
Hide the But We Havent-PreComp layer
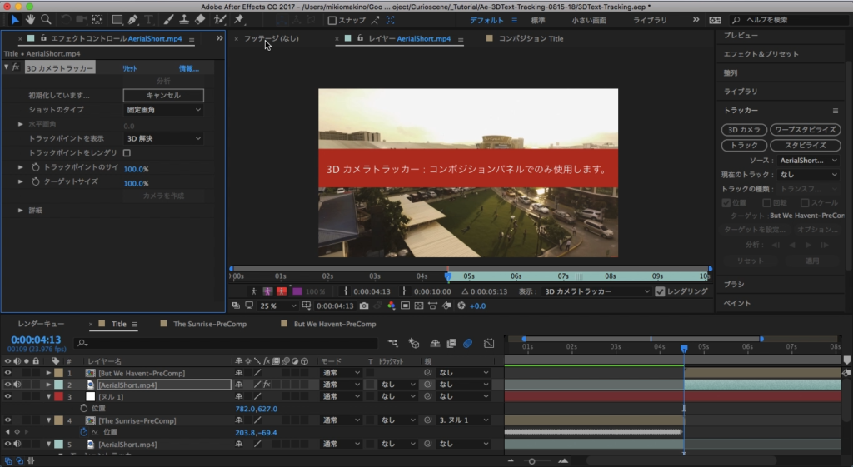coord(7,373)
